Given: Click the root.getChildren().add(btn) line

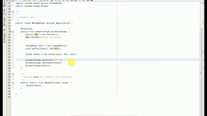Looking at the screenshot, I should pyautogui.click(x=43, y=49).
